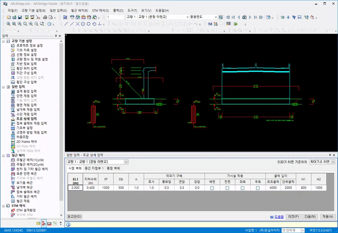Click the 권고안(D) button
The width and height of the screenshot is (338, 233).
click(74, 217)
